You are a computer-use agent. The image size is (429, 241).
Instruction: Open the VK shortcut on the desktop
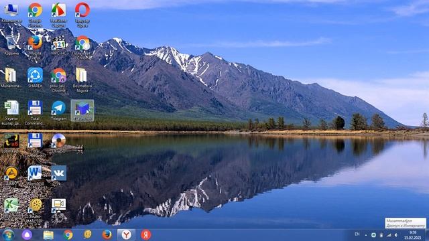[58, 175]
